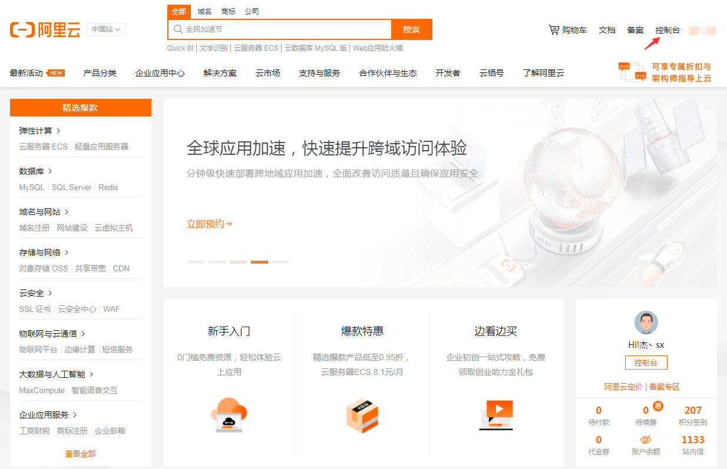Click the 积分签到 value 207
The height and width of the screenshot is (469, 727).
[x=693, y=410]
